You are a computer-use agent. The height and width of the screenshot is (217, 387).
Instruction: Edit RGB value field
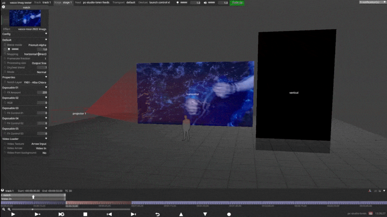tap(42, 103)
